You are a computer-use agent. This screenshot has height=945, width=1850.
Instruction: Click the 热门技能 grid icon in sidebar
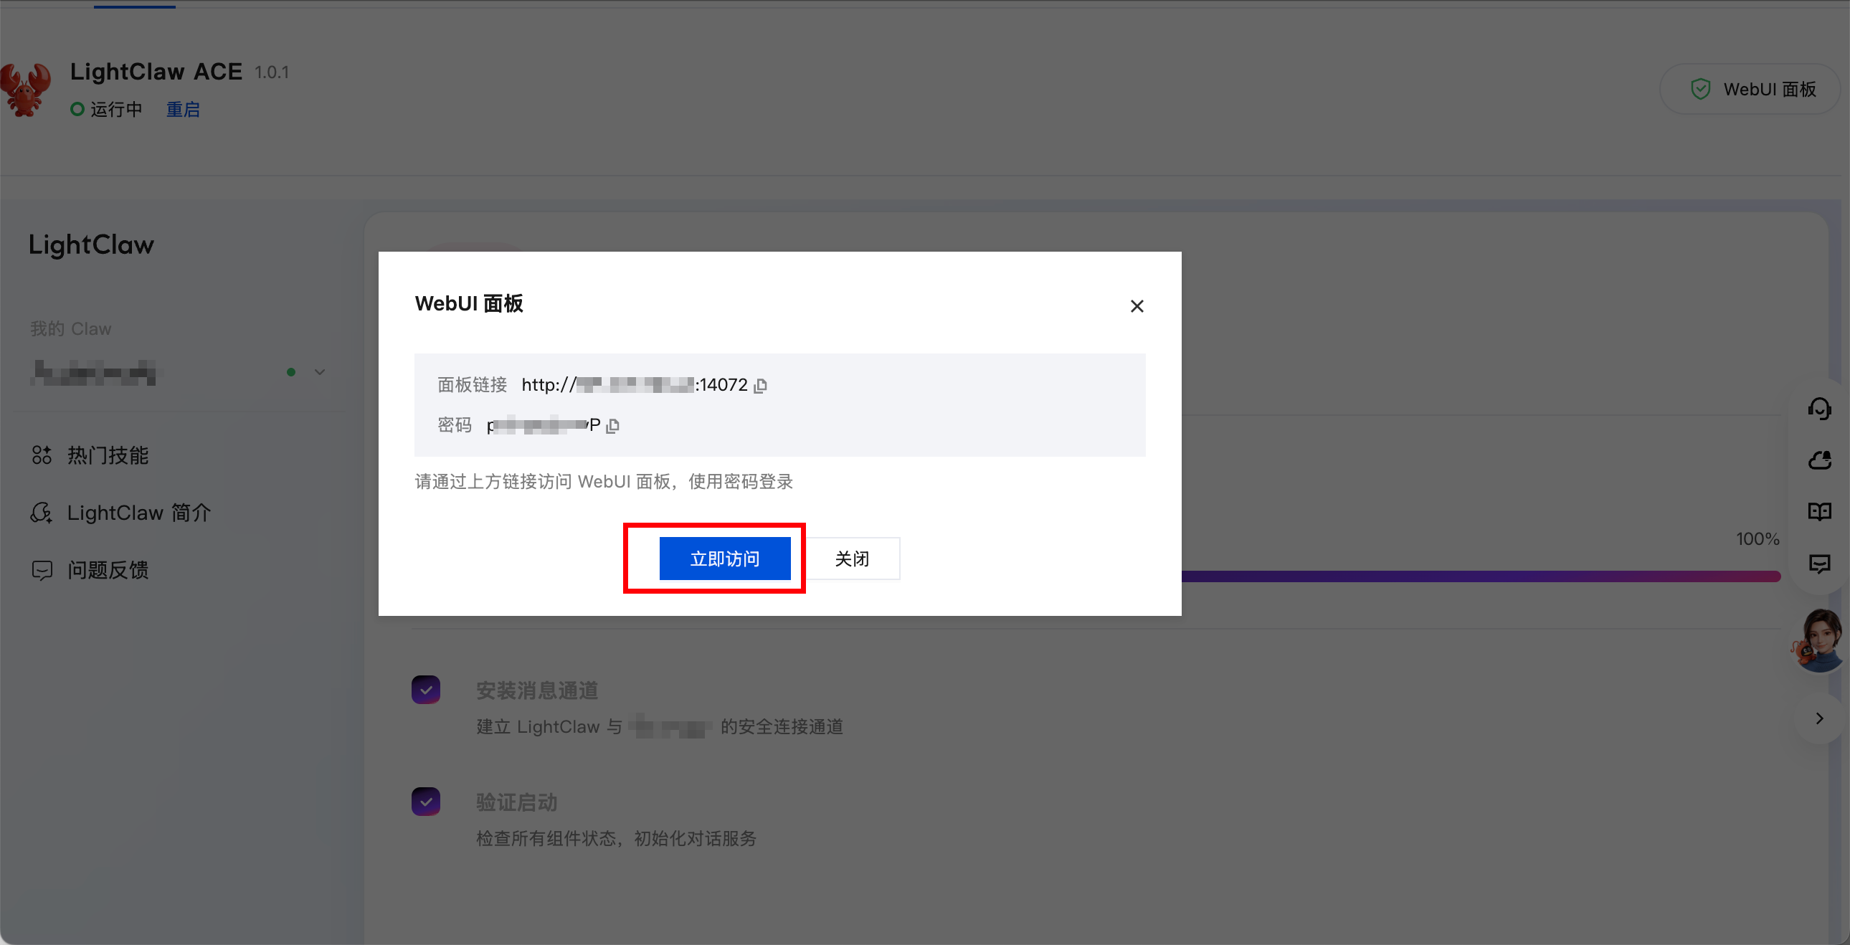(x=42, y=455)
